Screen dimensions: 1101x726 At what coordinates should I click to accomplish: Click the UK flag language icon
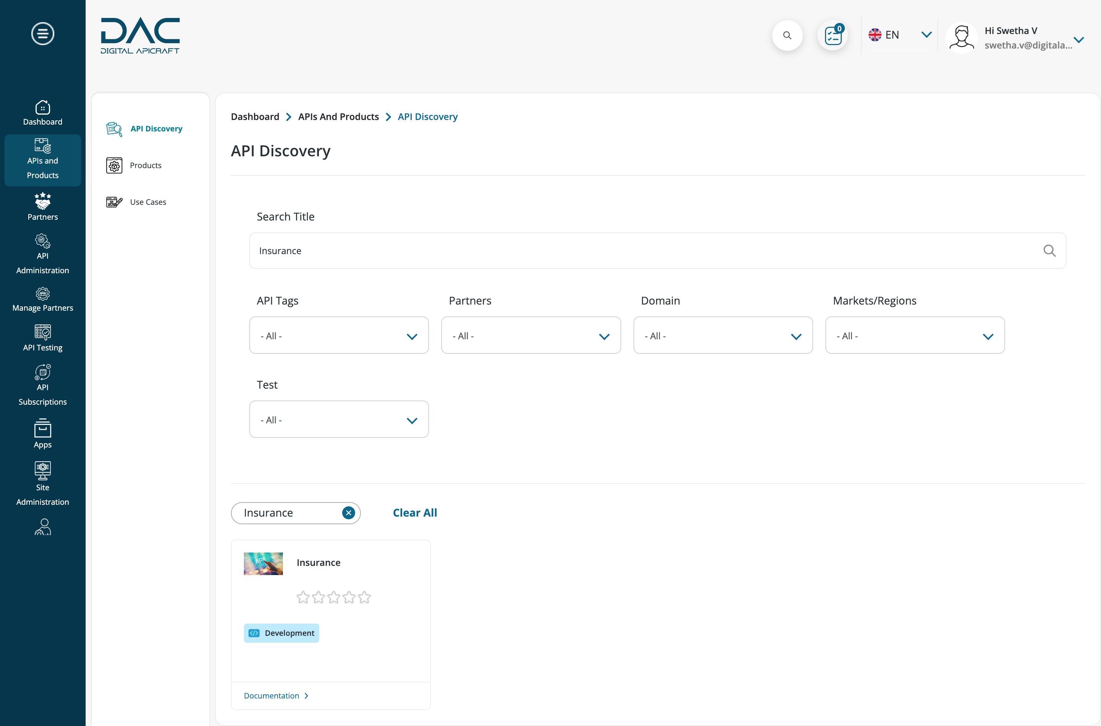875,35
